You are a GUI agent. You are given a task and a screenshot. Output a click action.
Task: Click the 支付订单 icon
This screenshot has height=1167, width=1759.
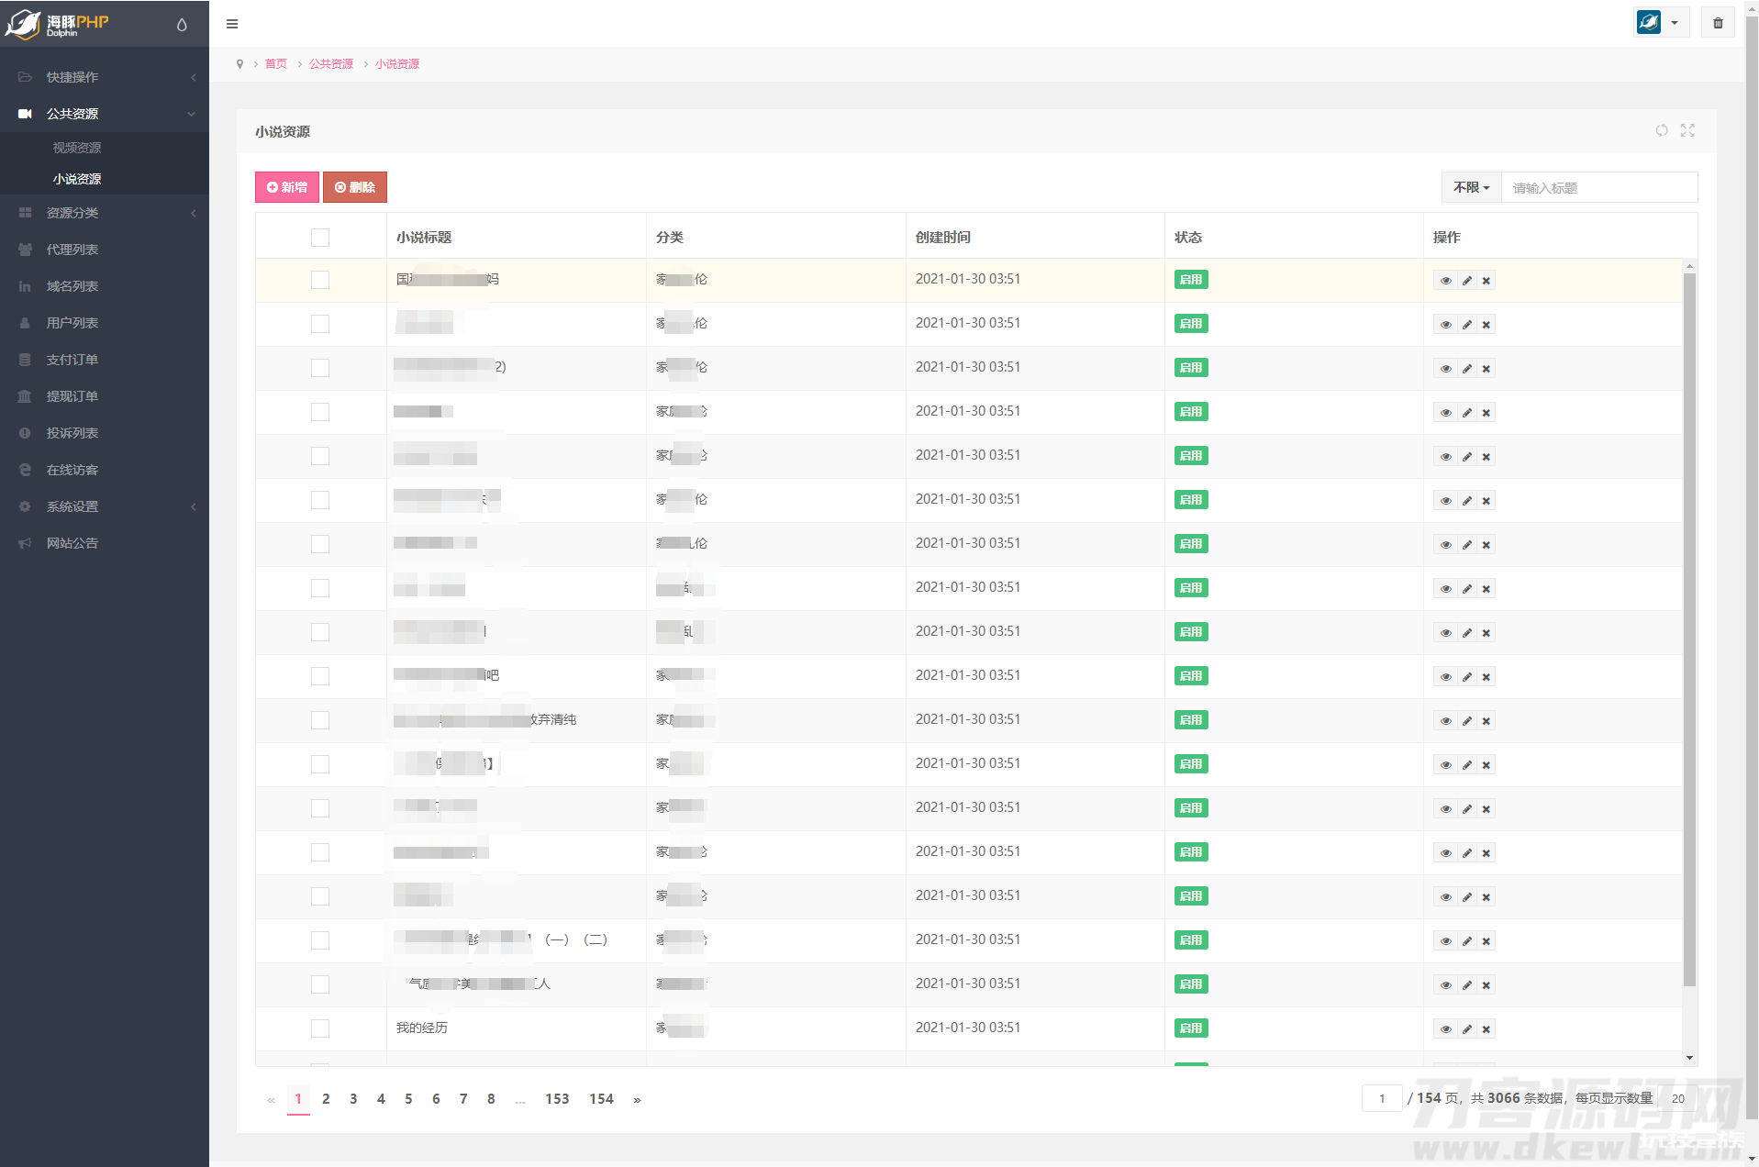[25, 360]
